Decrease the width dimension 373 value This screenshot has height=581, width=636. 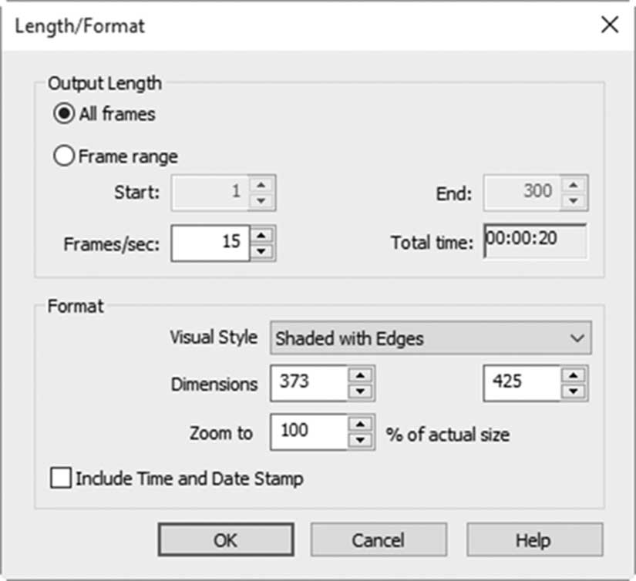pyautogui.click(x=361, y=391)
